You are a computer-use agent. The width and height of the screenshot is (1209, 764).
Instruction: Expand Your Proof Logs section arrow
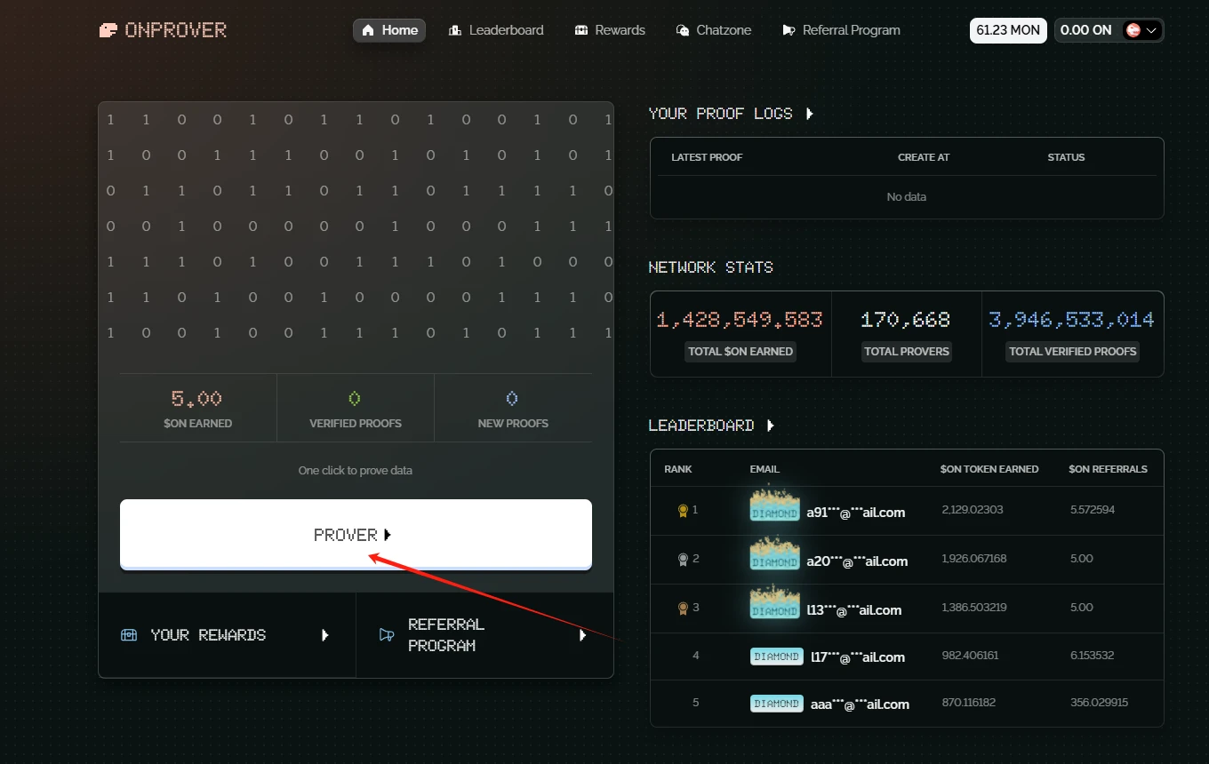click(809, 114)
